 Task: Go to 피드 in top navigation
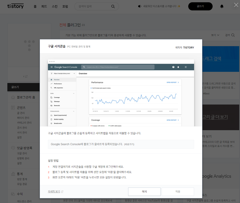[44, 6]
